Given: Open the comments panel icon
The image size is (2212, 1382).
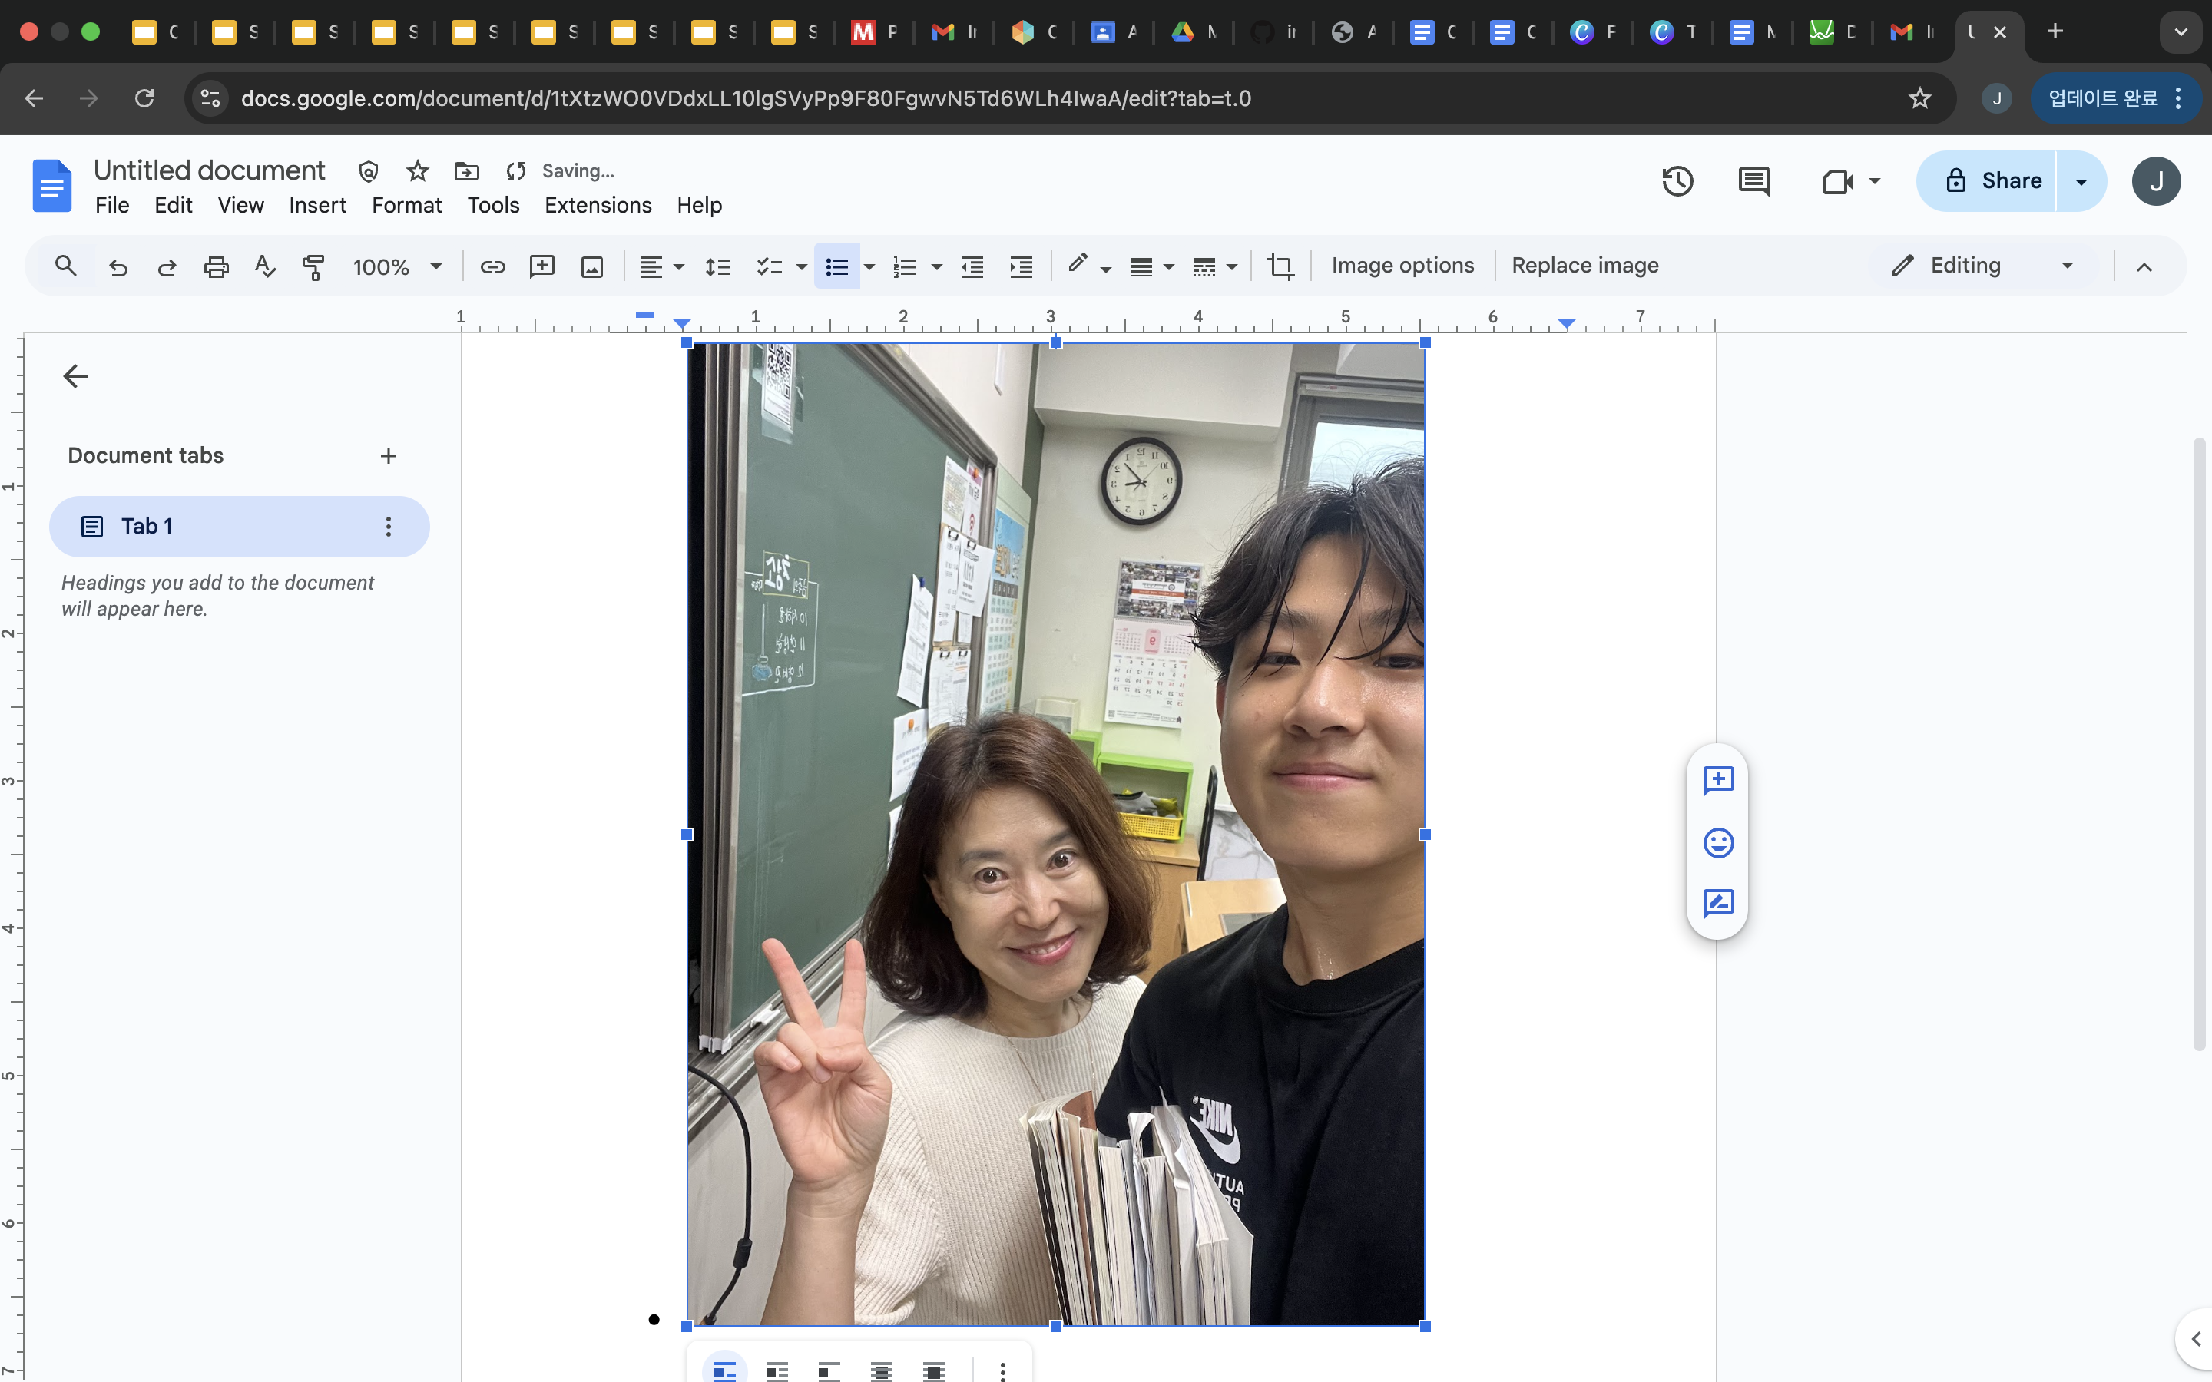Looking at the screenshot, I should [1753, 181].
